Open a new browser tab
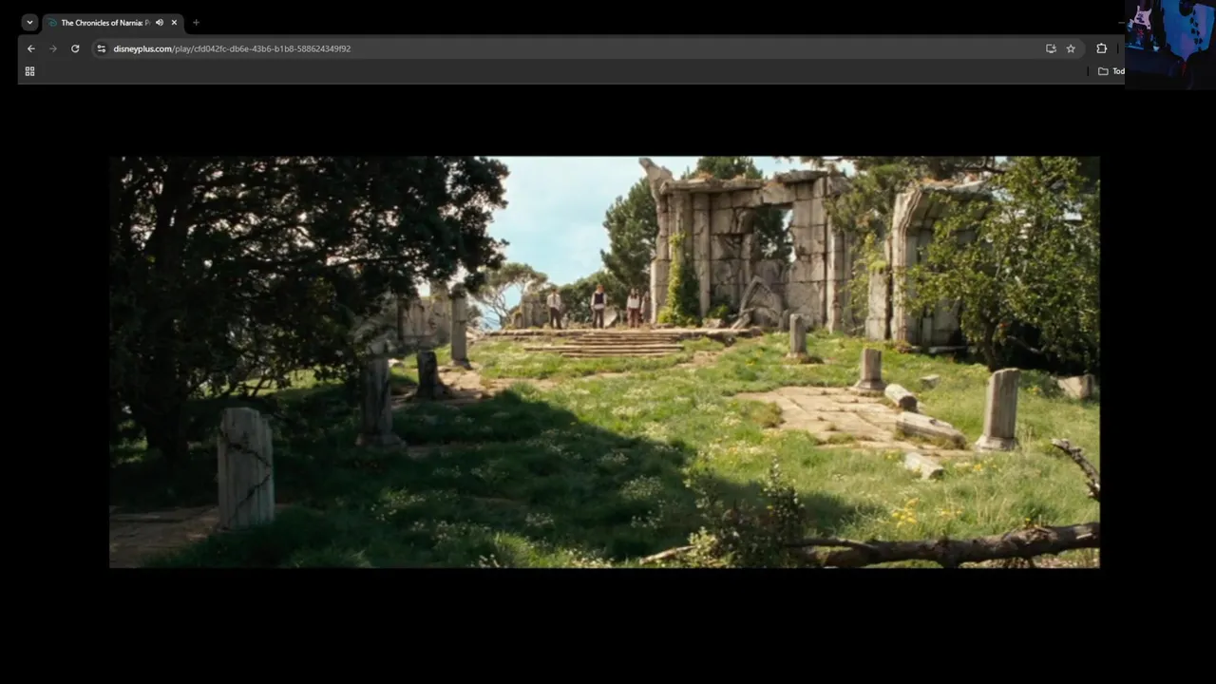Viewport: 1216px width, 684px height. 196,23
